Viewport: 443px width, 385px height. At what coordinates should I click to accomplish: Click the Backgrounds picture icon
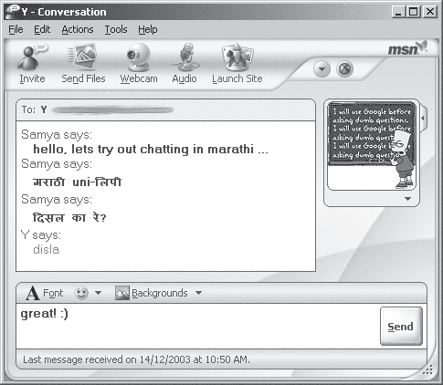coord(122,293)
